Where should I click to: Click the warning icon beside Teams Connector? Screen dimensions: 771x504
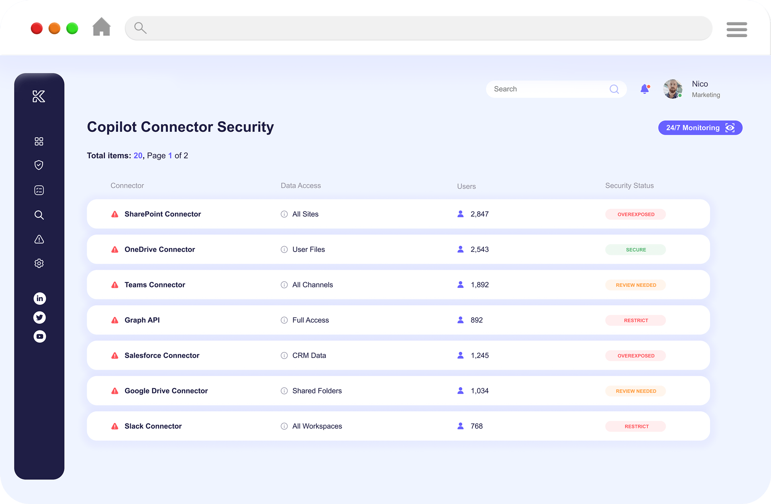click(x=115, y=285)
